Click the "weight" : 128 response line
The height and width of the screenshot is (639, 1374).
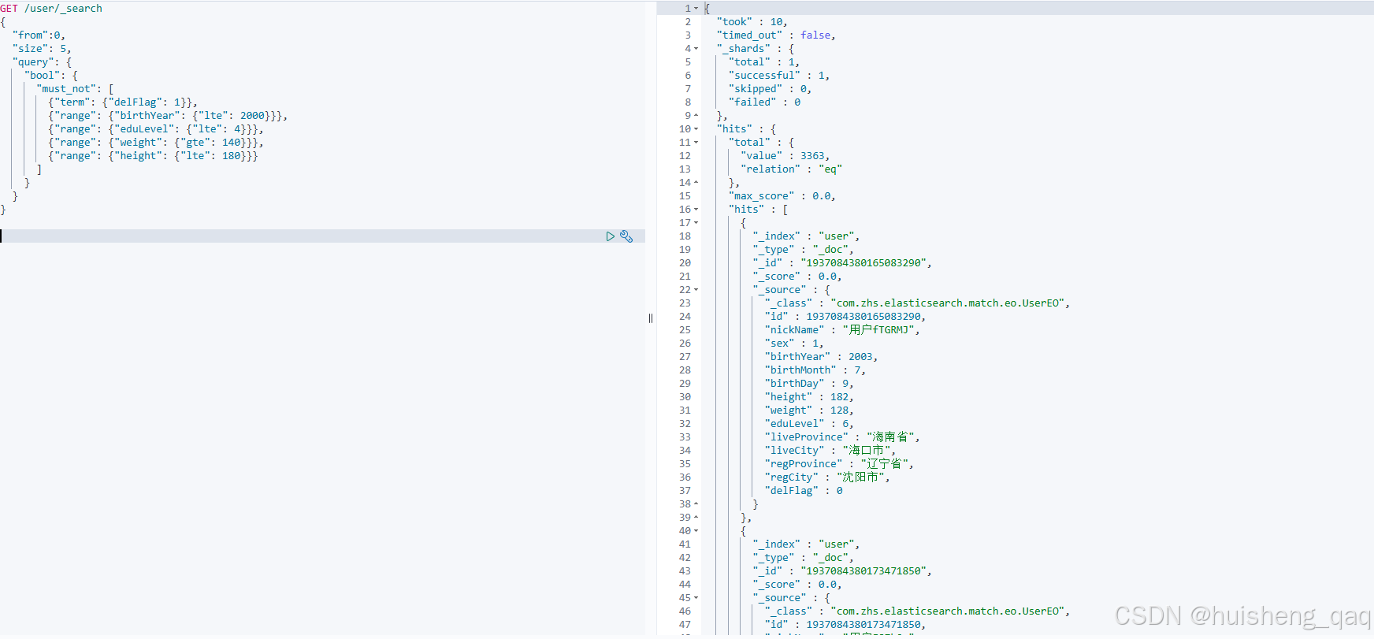tap(809, 411)
